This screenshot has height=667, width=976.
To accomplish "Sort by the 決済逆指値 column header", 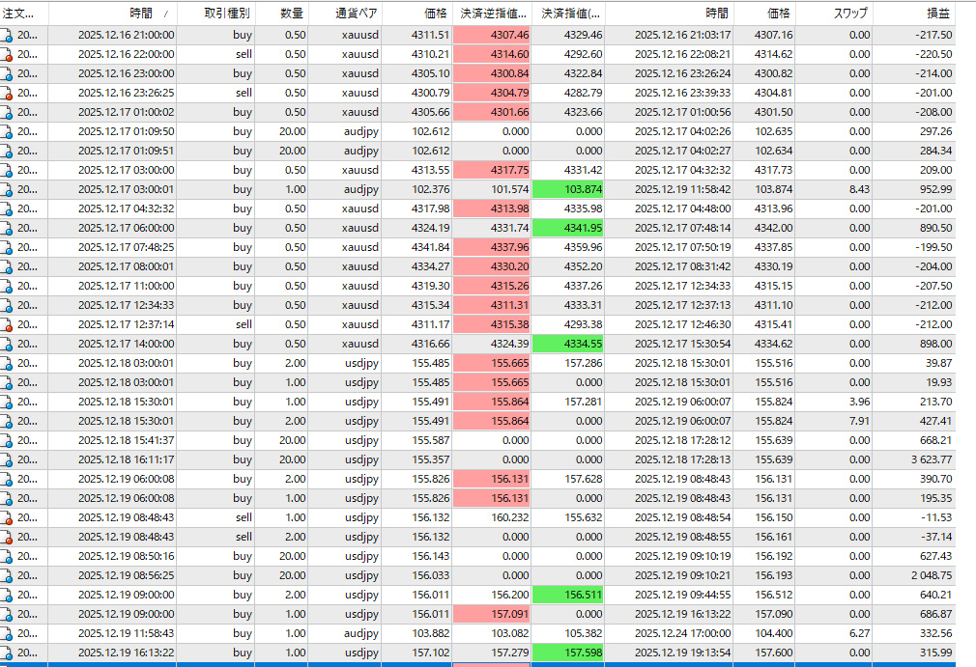I will pos(492,14).
